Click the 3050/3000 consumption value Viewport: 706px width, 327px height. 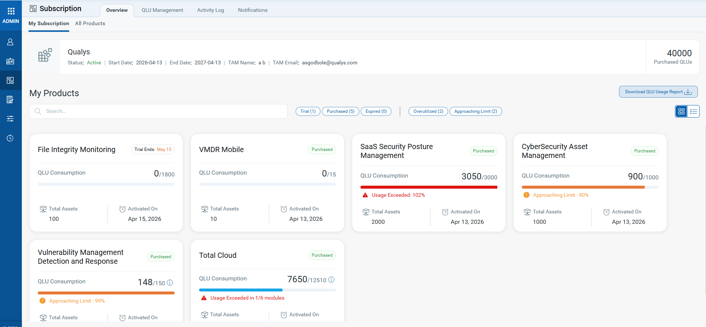(x=479, y=176)
